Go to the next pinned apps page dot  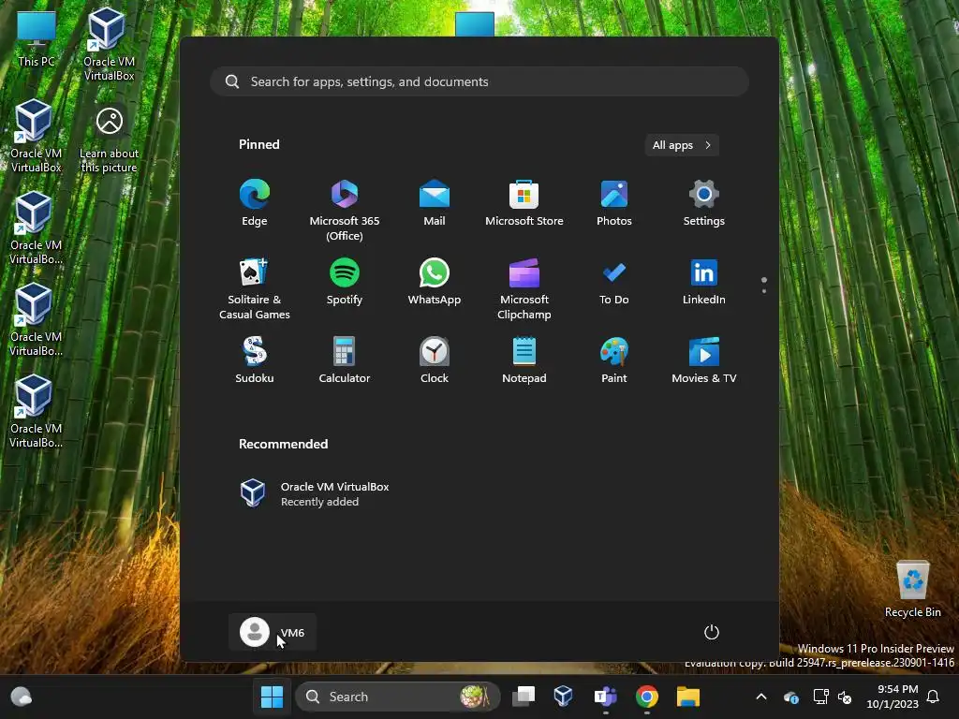pyautogui.click(x=764, y=291)
